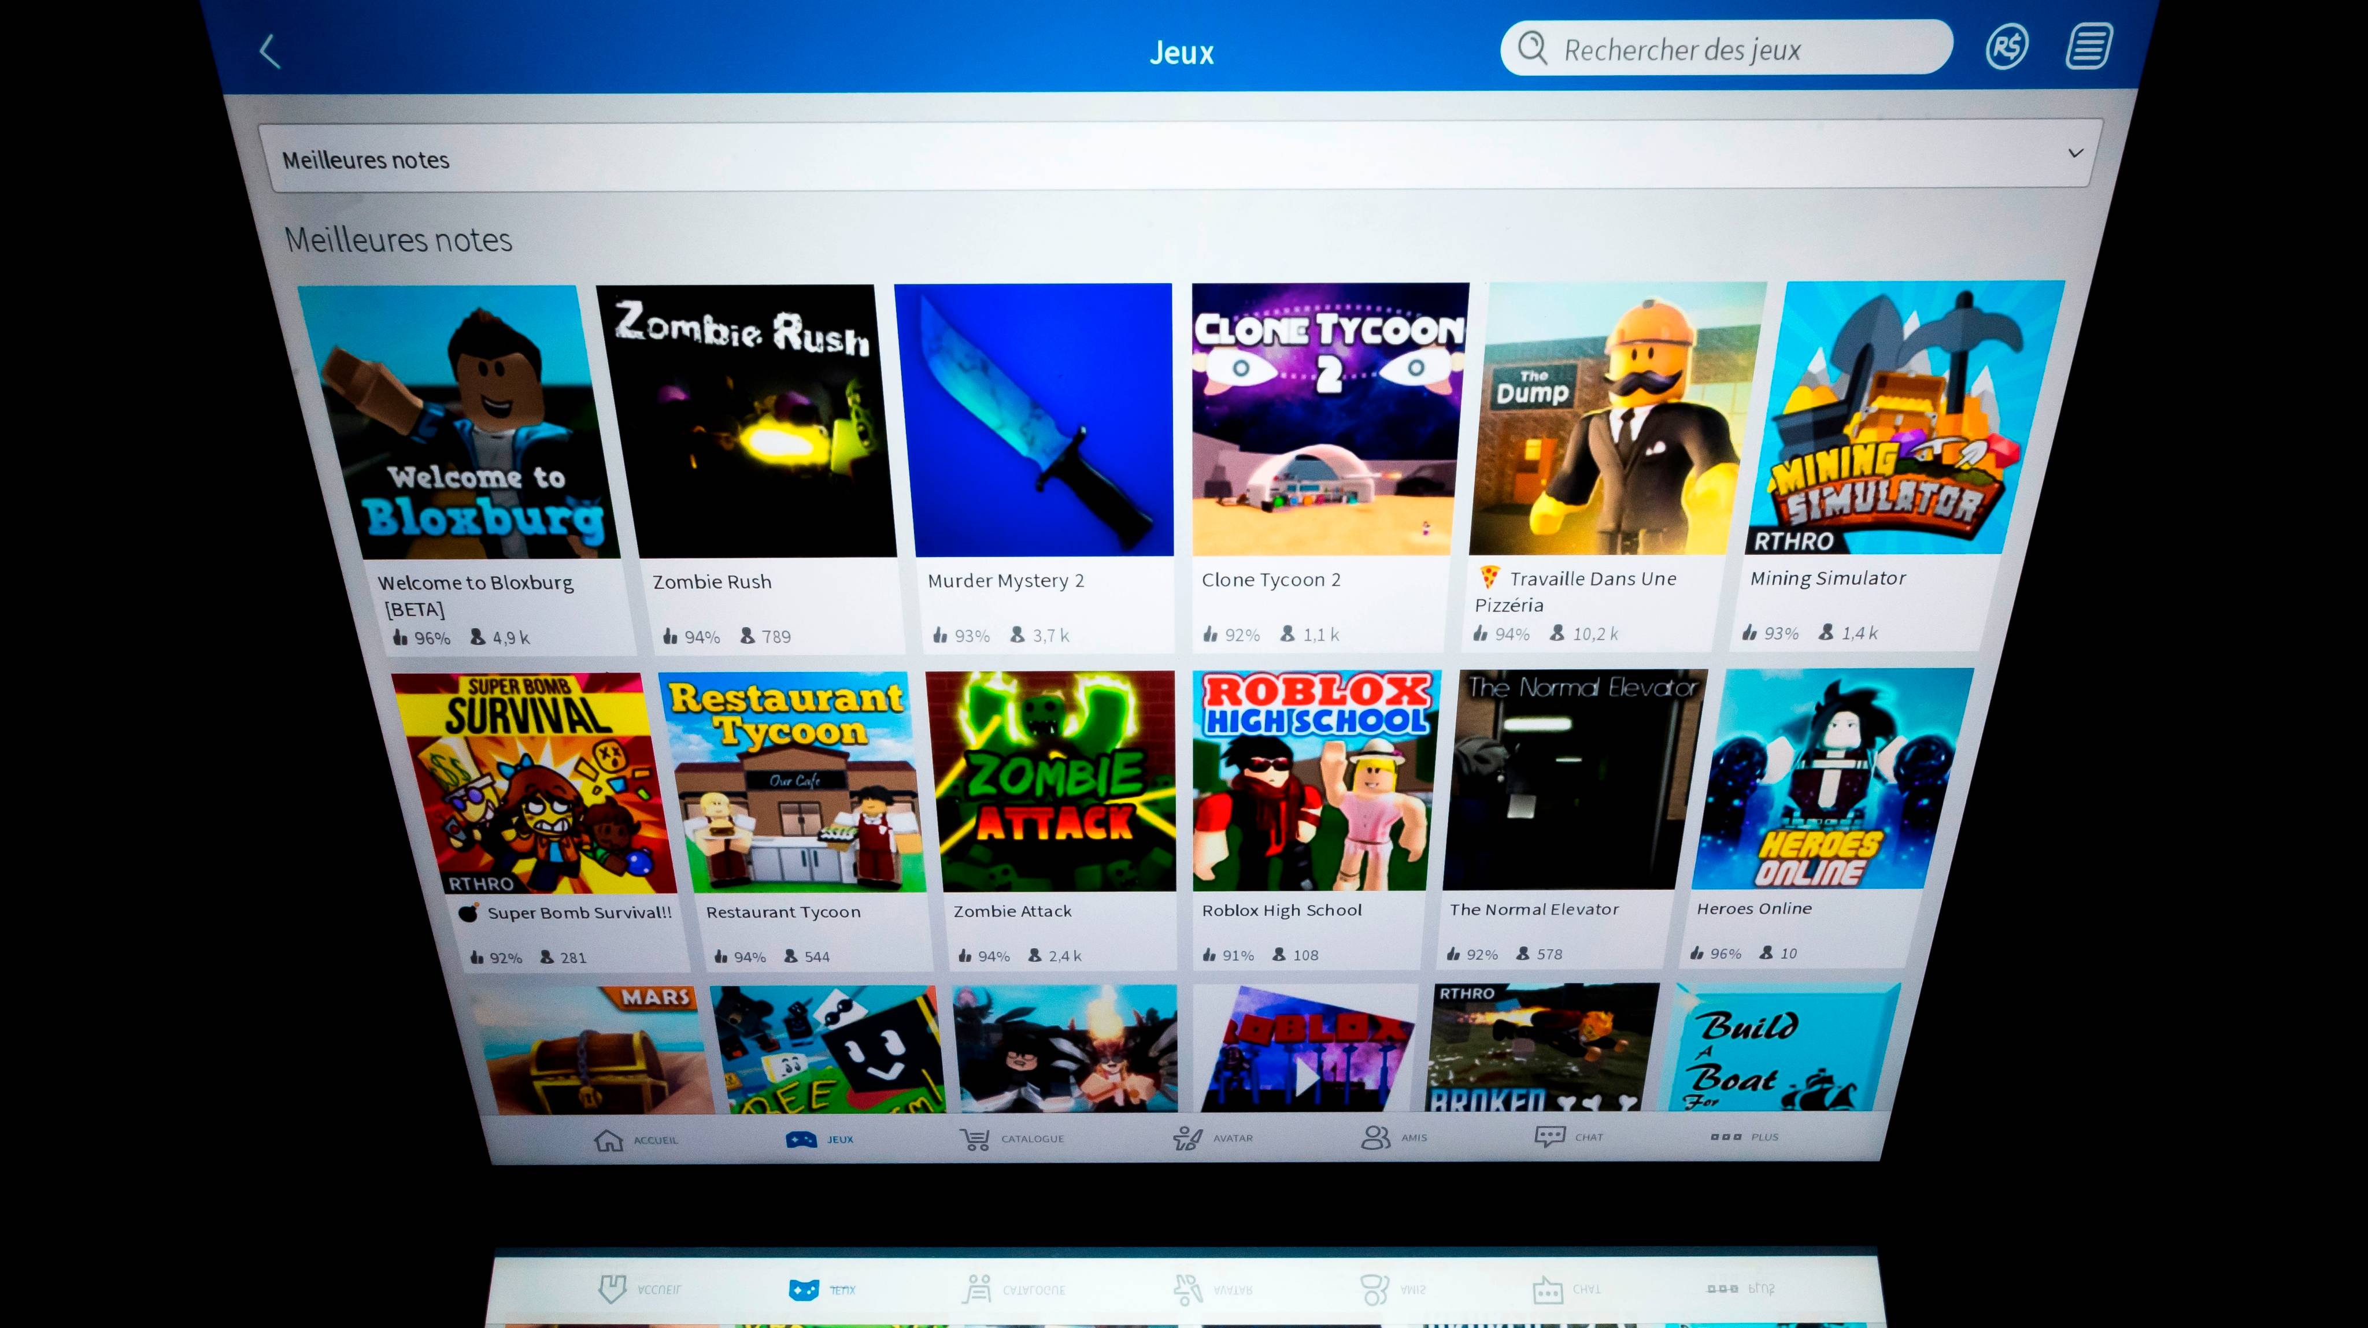Viewport: 2368px width, 1328px height.
Task: Click the 789 players count for Zombie Rush
Action: (776, 637)
